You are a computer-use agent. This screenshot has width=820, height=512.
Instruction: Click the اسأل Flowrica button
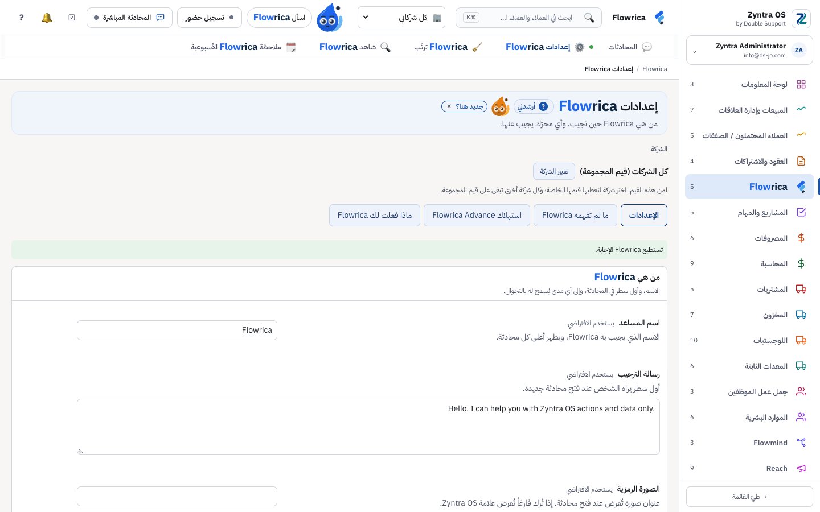tap(279, 18)
